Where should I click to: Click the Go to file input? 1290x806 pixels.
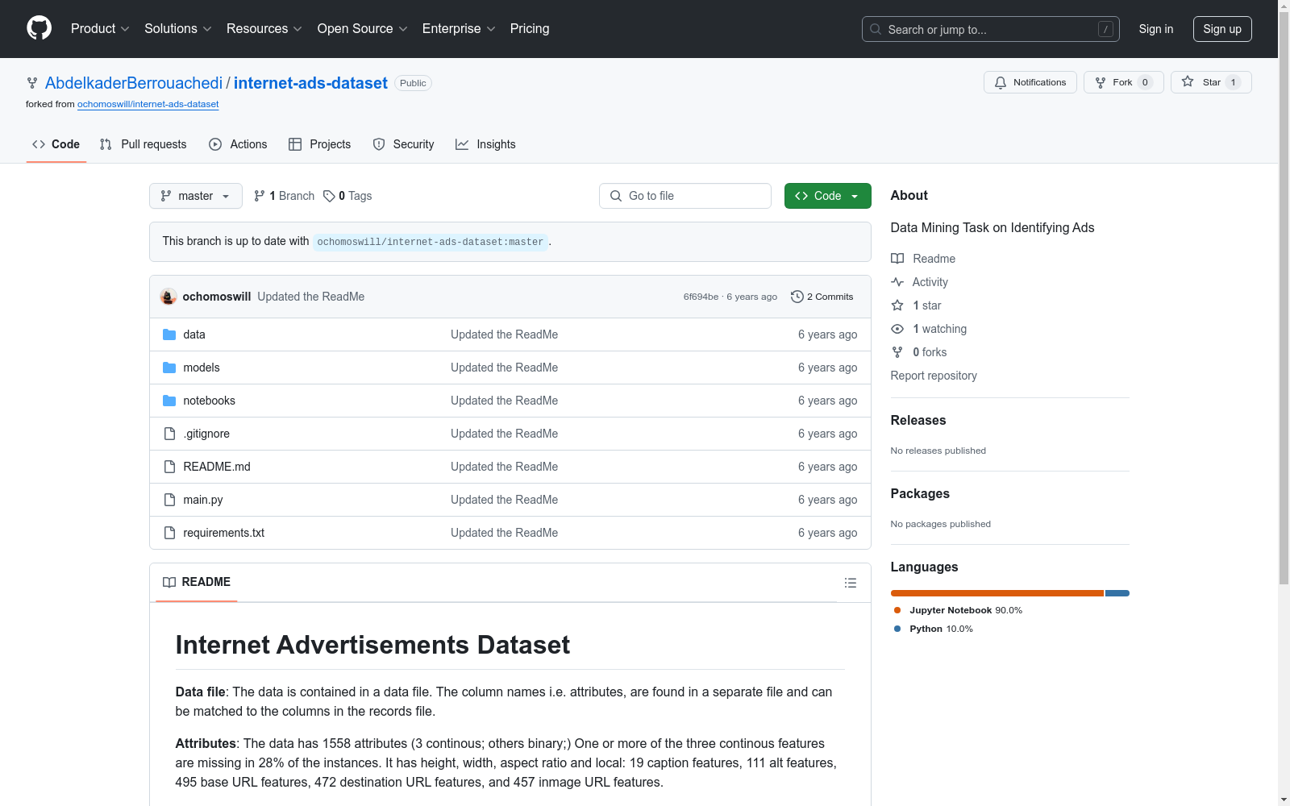pos(685,196)
